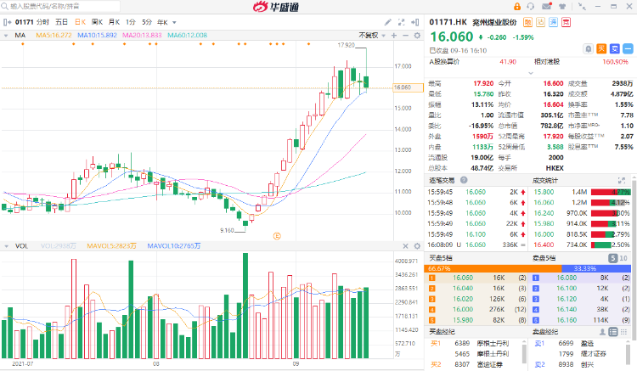Select ask level 5 price 16.160
This screenshot has height=371, width=637.
click(x=567, y=320)
